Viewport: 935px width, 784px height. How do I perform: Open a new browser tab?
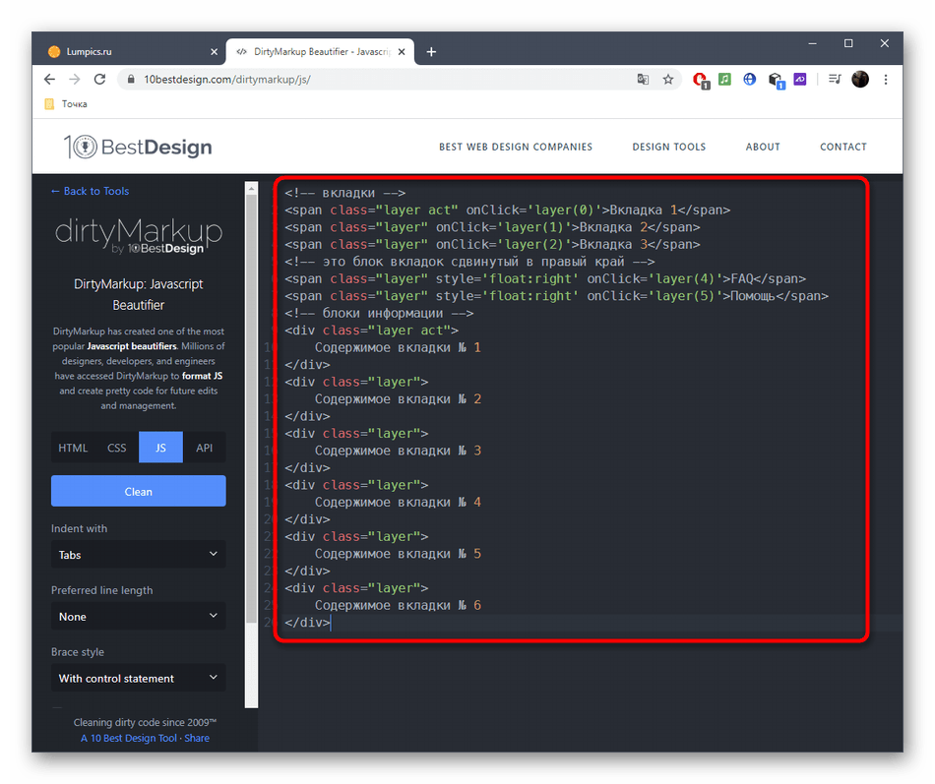[x=431, y=52]
